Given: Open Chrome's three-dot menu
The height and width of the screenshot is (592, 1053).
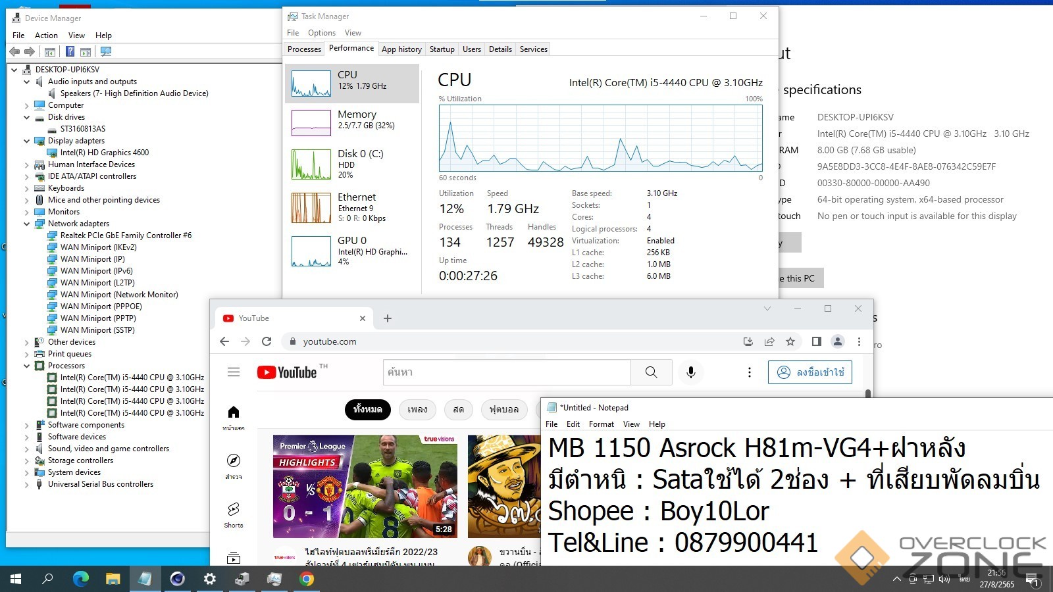Looking at the screenshot, I should point(859,341).
